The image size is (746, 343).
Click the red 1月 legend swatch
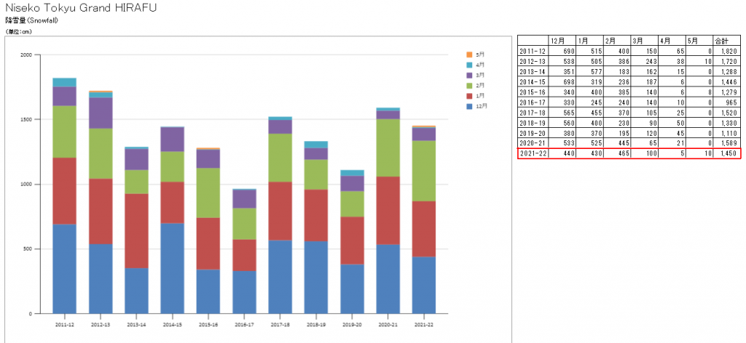pyautogui.click(x=470, y=96)
